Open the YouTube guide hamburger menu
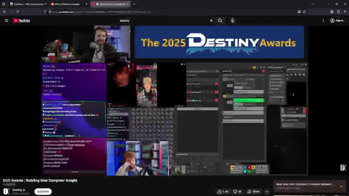This screenshot has width=349, height=196. coord(7,20)
